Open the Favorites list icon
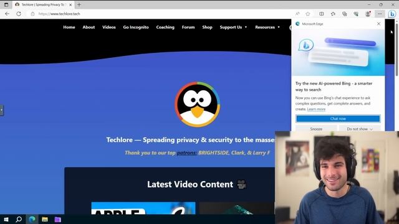The width and height of the screenshot is (399, 224). tap(333, 14)
